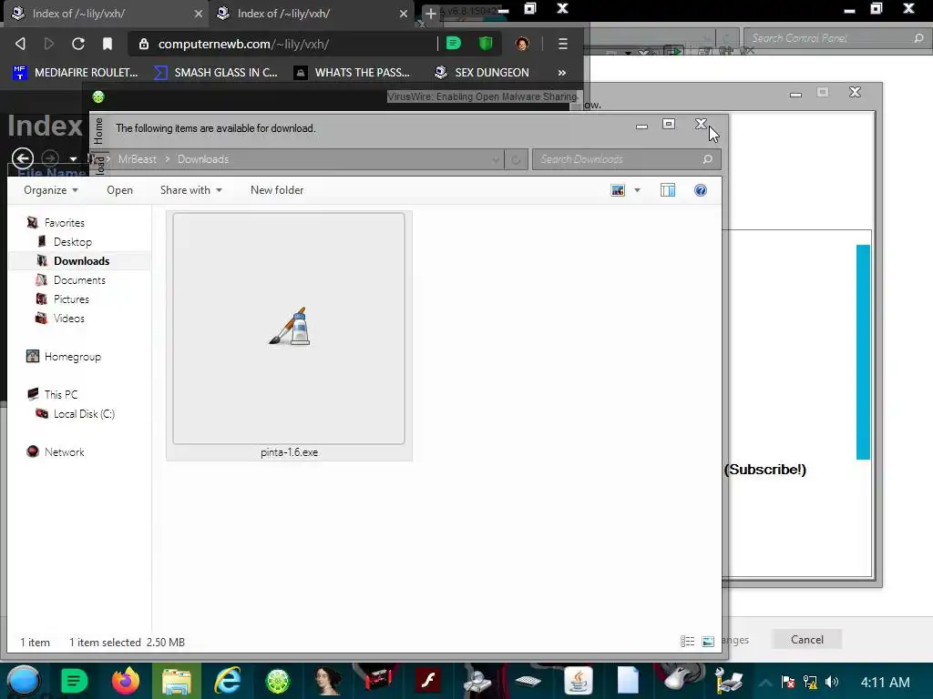Click the change view icon
The height and width of the screenshot is (699, 933).
[618, 190]
